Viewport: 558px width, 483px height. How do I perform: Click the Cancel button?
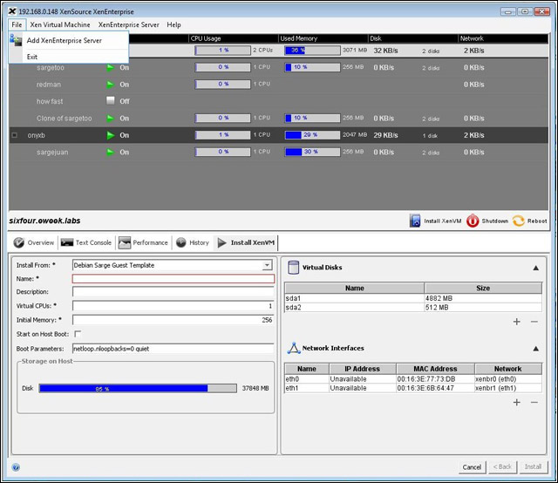pos(472,467)
